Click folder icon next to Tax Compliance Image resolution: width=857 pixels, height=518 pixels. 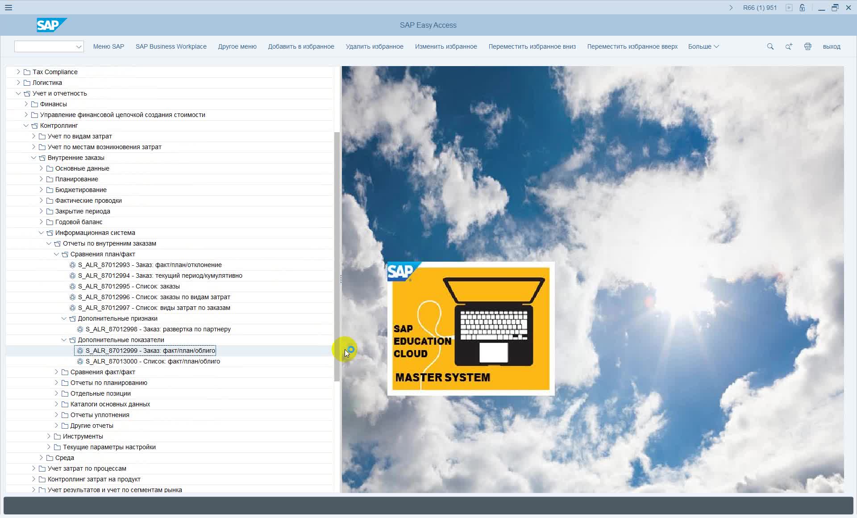click(27, 72)
